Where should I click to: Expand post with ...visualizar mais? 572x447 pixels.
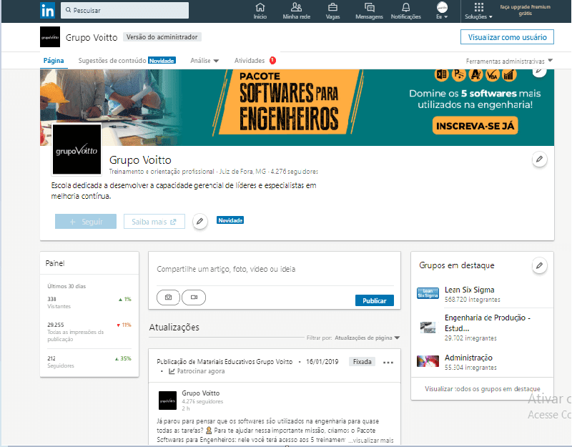[x=371, y=441]
